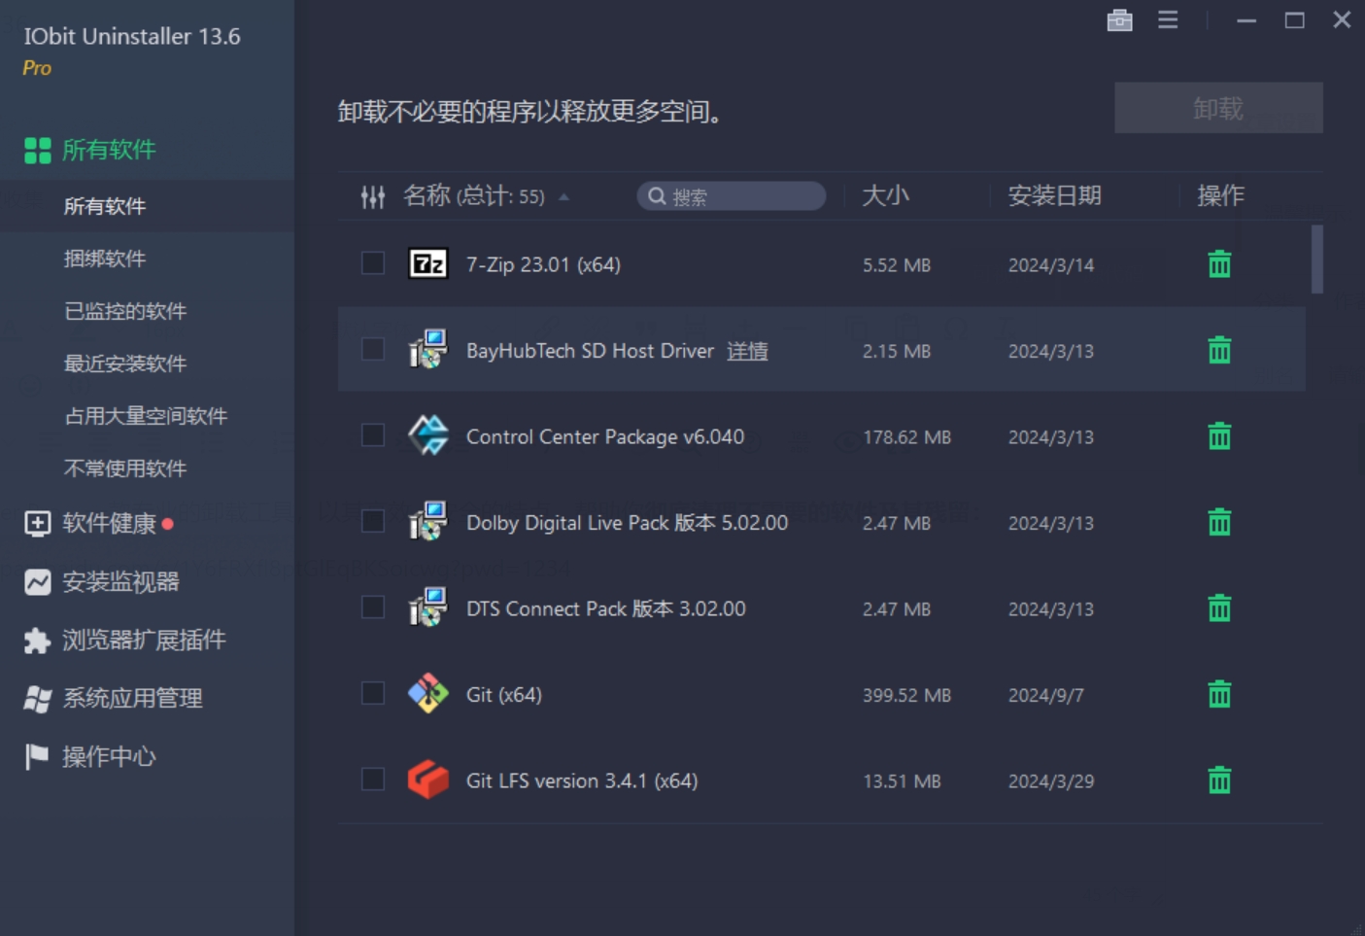1365x936 pixels.
Task: Click the 399.52 MB size value
Action: click(x=906, y=695)
